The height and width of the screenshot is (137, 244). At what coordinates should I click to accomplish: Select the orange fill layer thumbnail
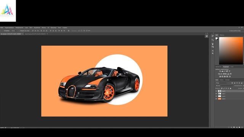pyautogui.click(x=220, y=99)
